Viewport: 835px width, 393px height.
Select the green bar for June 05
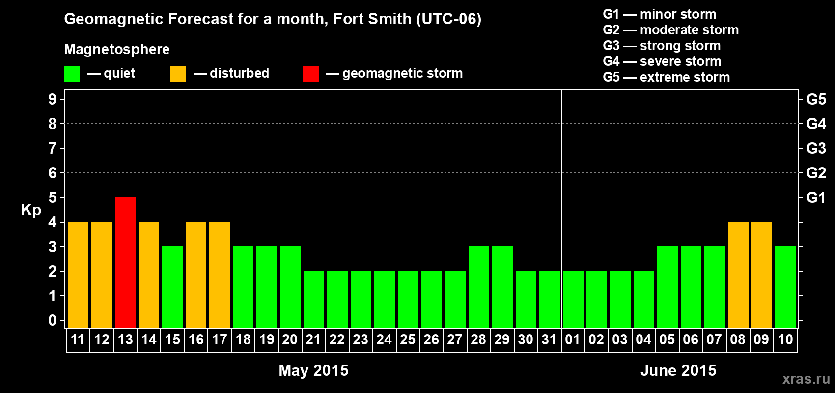(668, 287)
